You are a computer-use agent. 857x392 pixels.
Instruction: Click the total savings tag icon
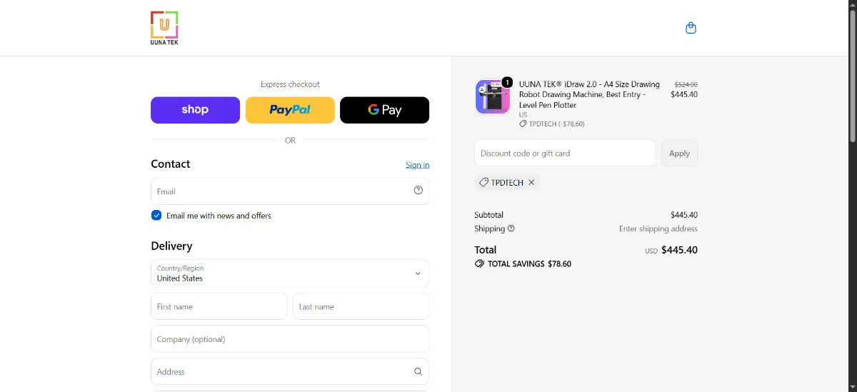coord(479,263)
